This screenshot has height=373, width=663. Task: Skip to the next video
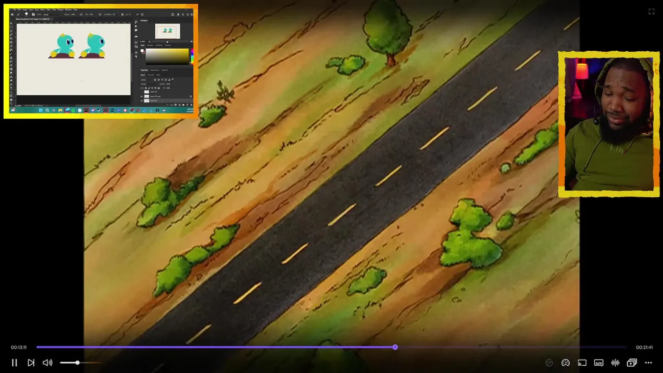tap(31, 363)
